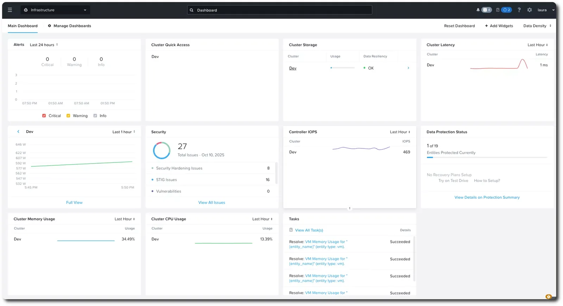
Task: Click the orange badge icon bottom corner
Action: pos(548,297)
